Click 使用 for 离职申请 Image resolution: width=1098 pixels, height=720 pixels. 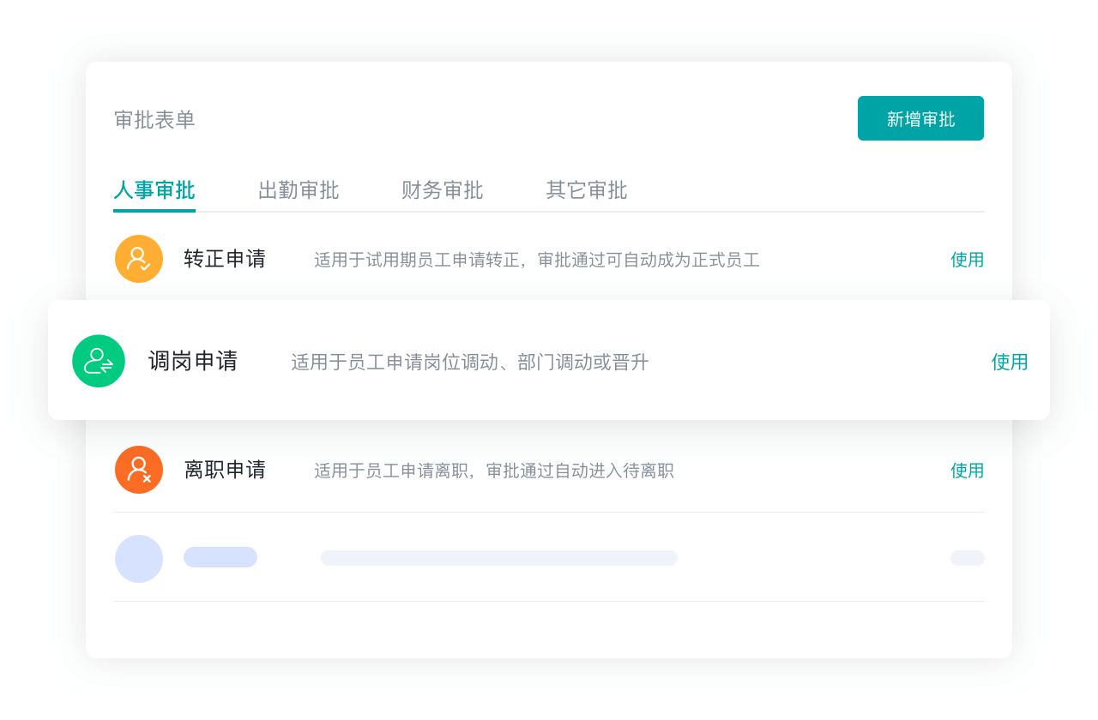click(967, 471)
